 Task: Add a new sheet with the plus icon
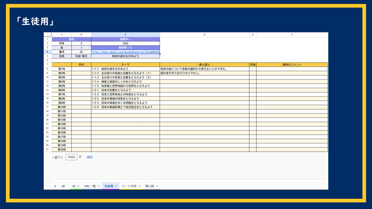[x=55, y=186]
